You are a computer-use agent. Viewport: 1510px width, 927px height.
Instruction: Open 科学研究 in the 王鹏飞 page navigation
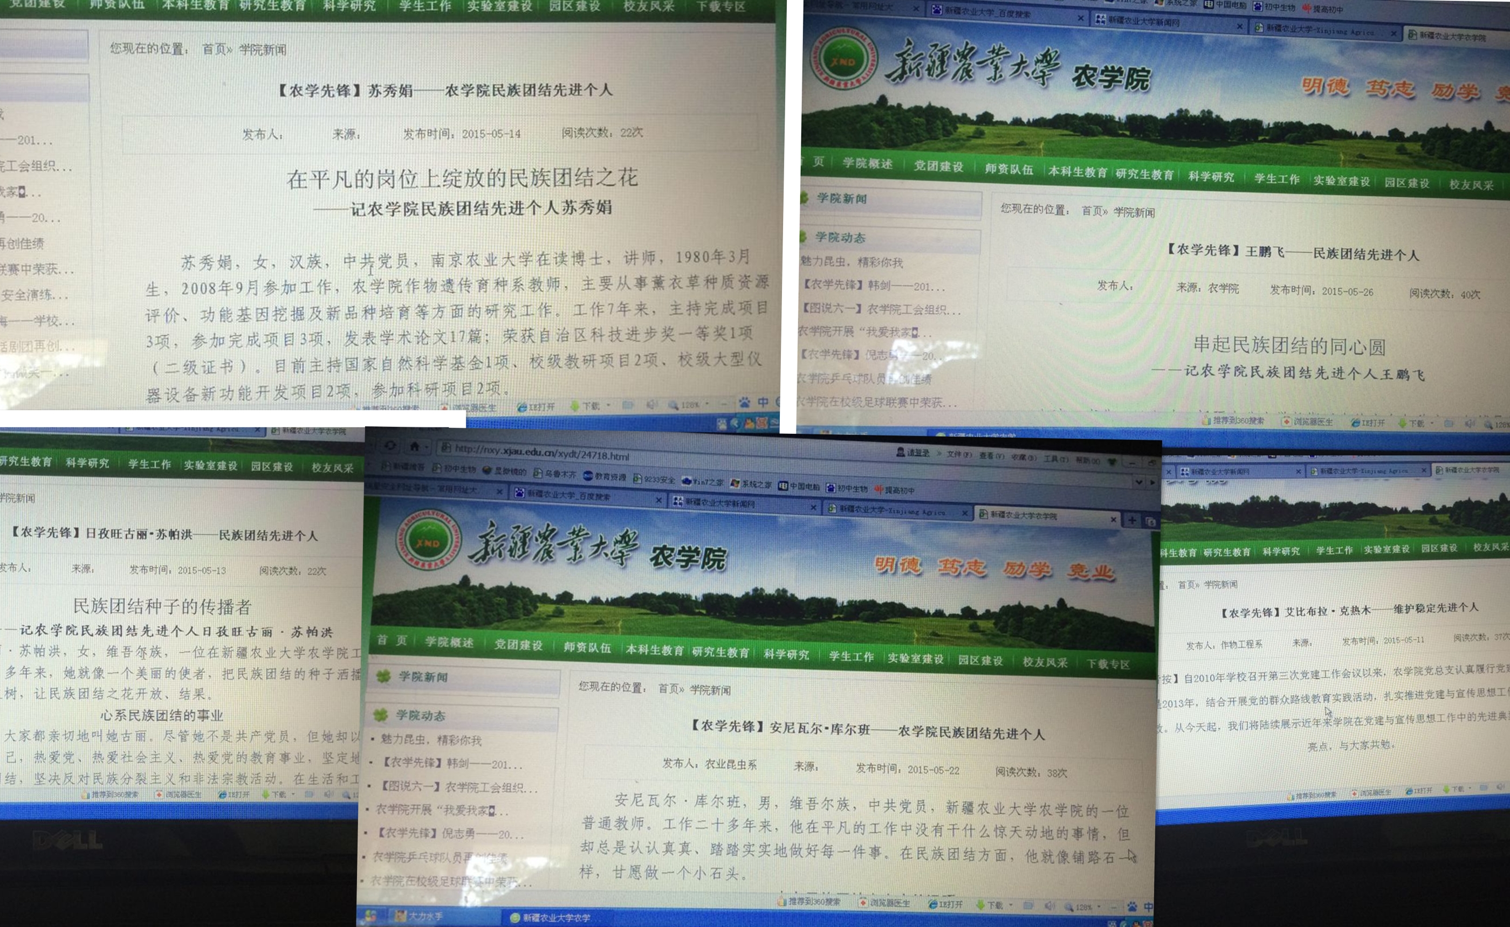click(1211, 177)
